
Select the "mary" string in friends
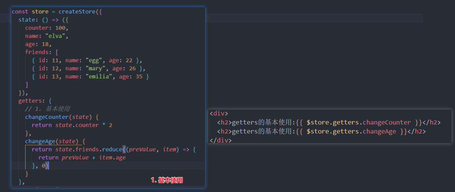pos(96,68)
